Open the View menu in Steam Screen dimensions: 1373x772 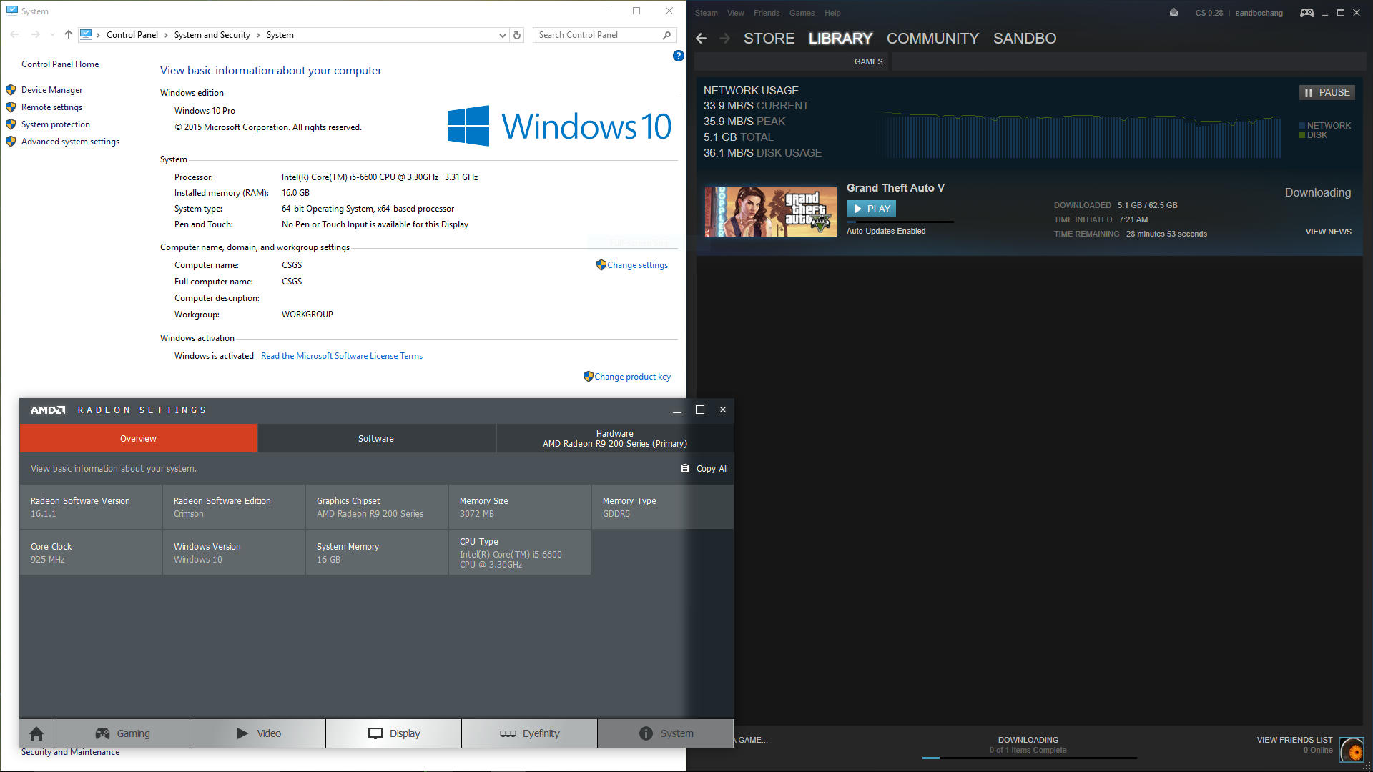click(735, 13)
